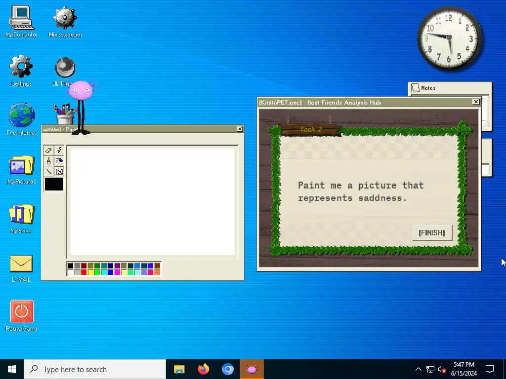The height and width of the screenshot is (379, 506).
Task: Click the network tray icon
Action: pyautogui.click(x=430, y=369)
